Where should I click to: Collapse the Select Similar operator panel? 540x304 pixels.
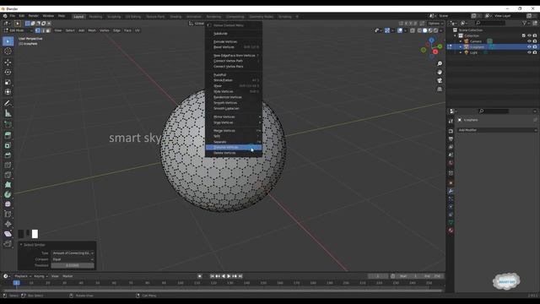pyautogui.click(x=21, y=245)
